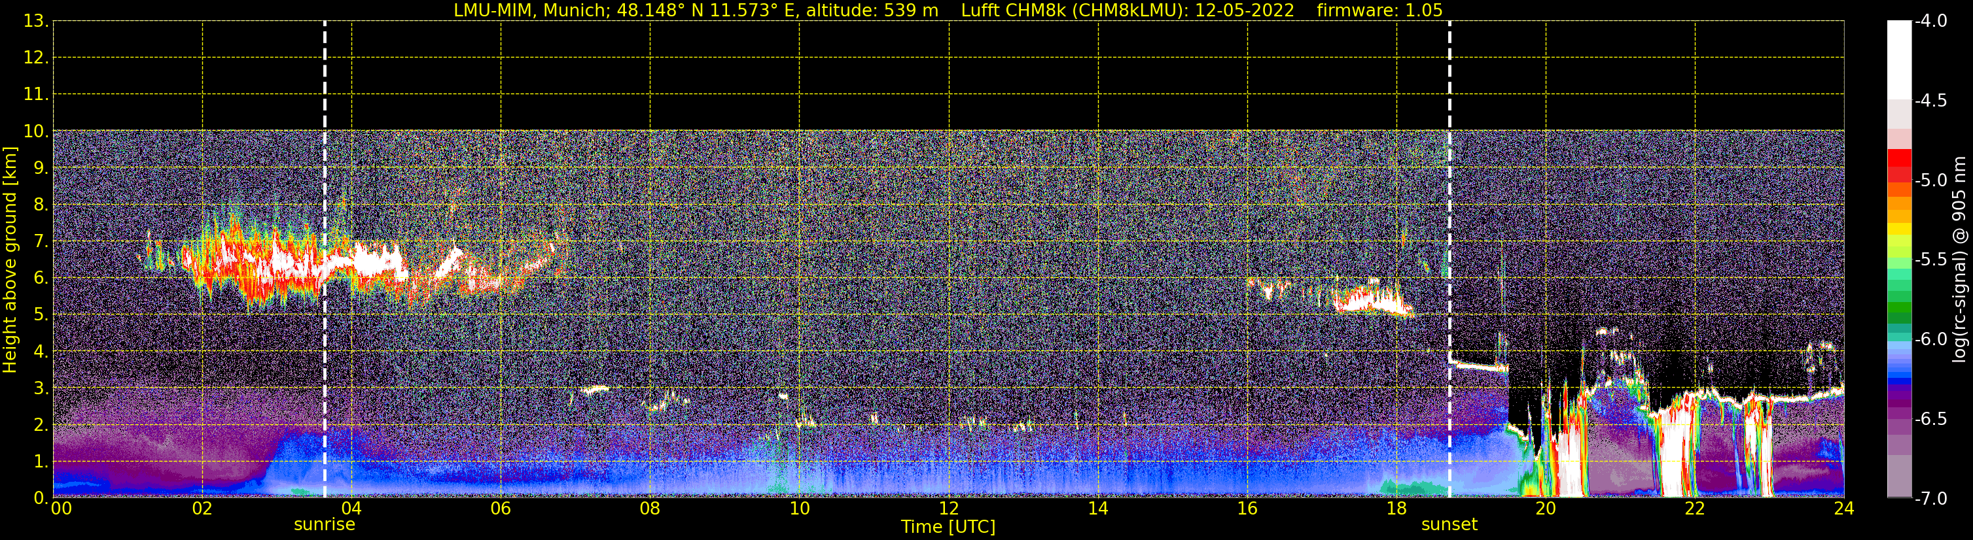Click the 08 tick on the time axis
The width and height of the screenshot is (1973, 540).
650,509
